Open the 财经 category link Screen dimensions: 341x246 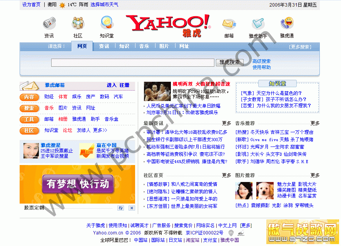[x=49, y=97]
